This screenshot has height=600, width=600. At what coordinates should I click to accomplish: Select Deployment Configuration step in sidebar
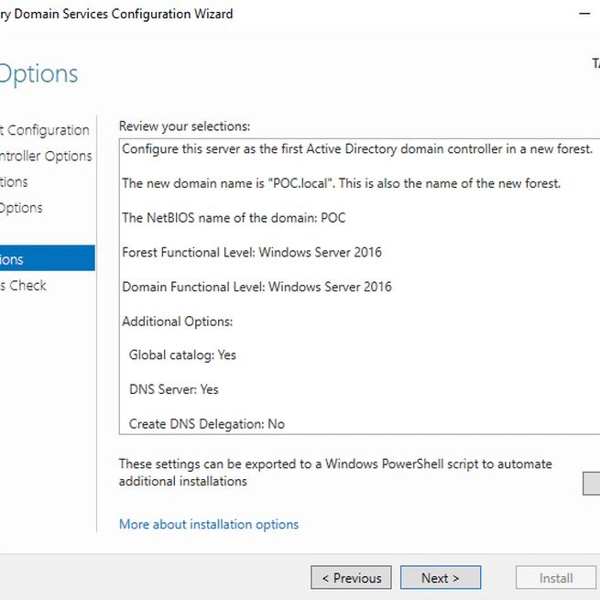point(45,130)
